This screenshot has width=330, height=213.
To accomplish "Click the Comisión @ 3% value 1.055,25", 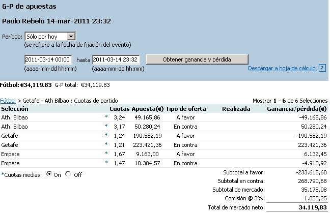I will click(315, 198).
